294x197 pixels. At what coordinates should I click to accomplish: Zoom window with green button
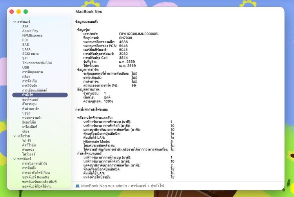(x=26, y=12)
